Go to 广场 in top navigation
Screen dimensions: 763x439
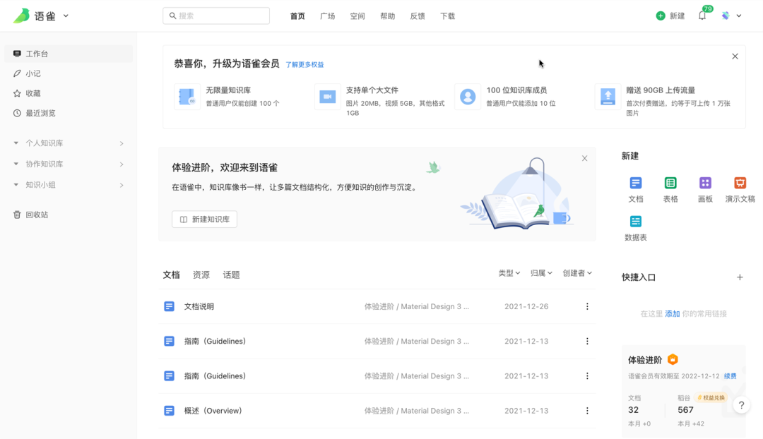(x=327, y=16)
